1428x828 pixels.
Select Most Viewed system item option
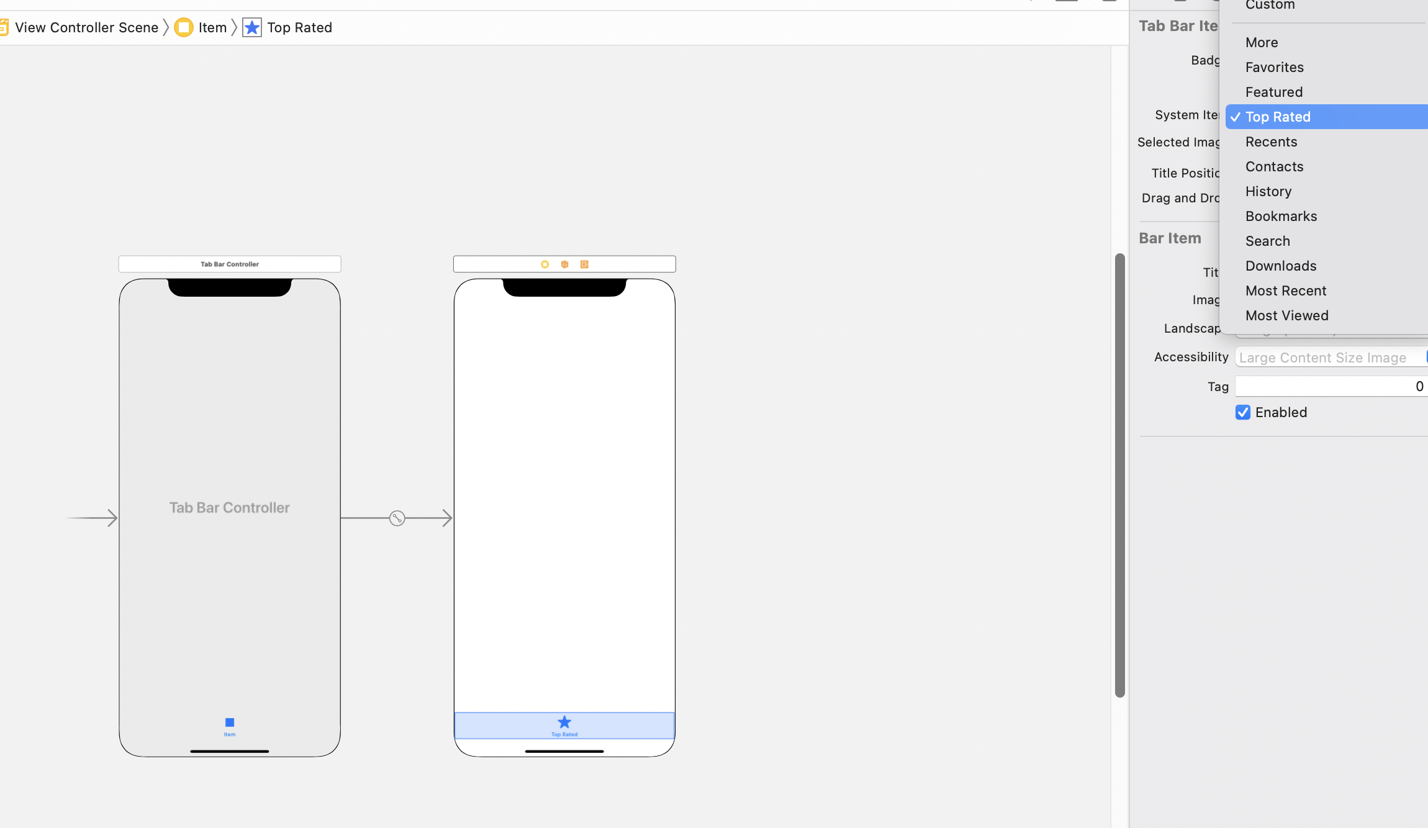(x=1286, y=315)
